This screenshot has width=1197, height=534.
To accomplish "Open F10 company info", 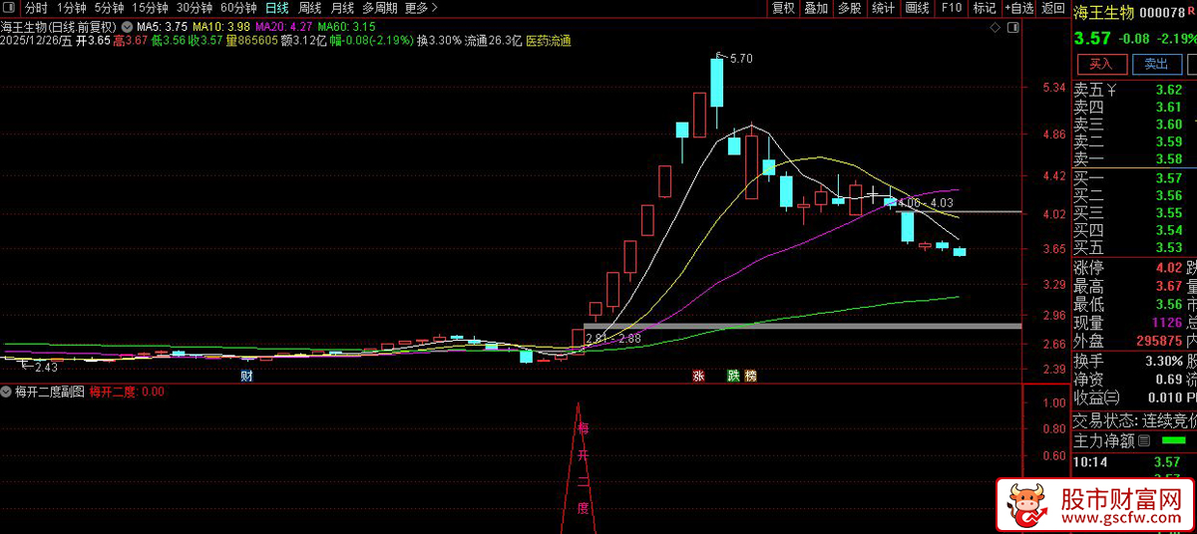I will [951, 8].
